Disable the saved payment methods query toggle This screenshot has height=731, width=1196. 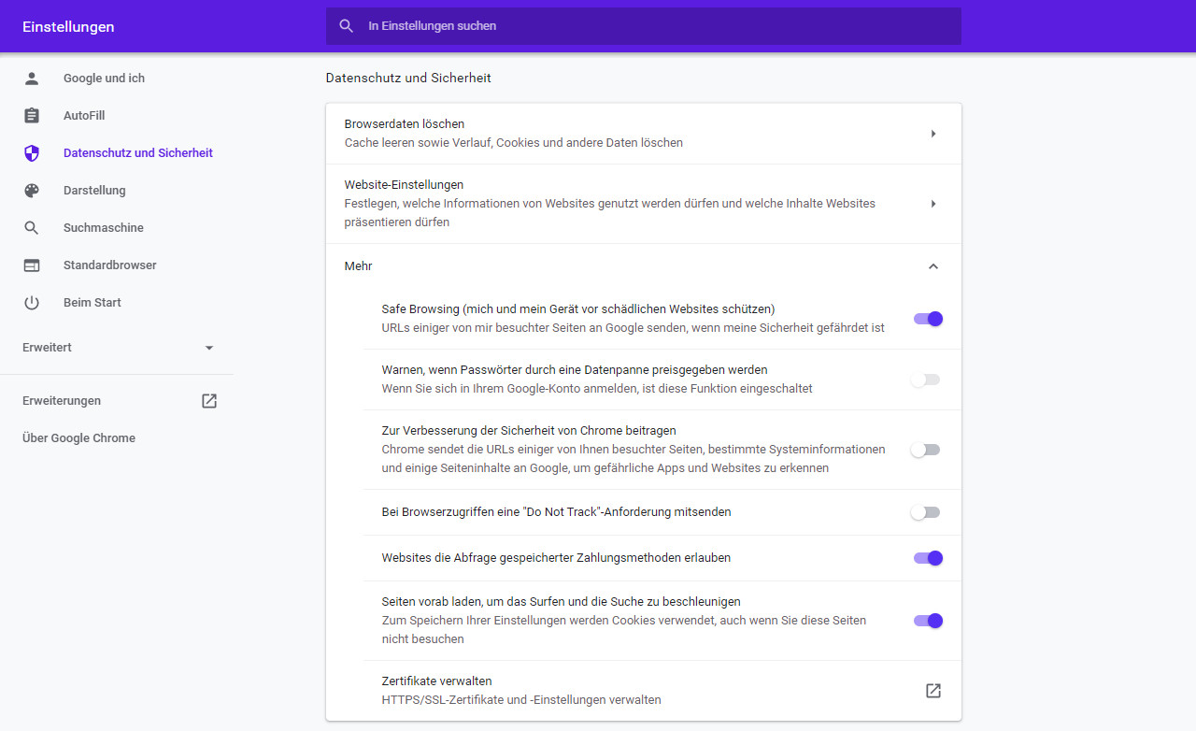click(x=927, y=558)
